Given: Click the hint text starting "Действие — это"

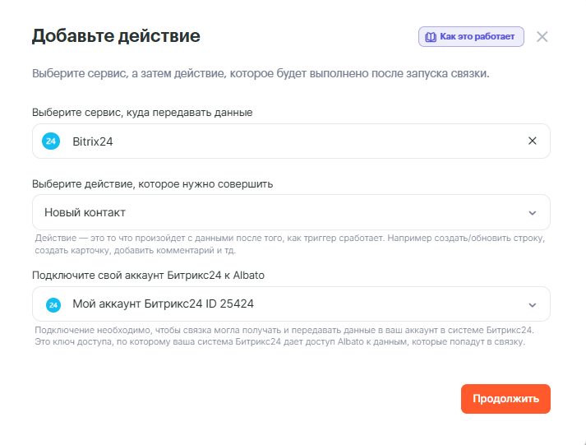Looking at the screenshot, I should (x=289, y=238).
